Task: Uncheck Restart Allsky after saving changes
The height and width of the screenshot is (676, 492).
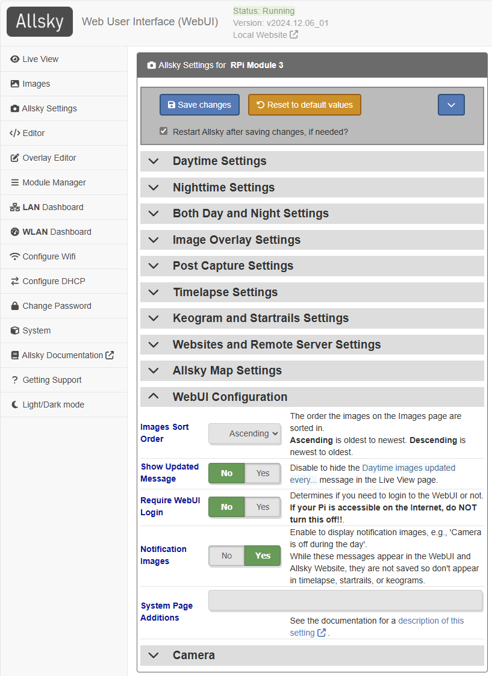Action: (x=163, y=131)
